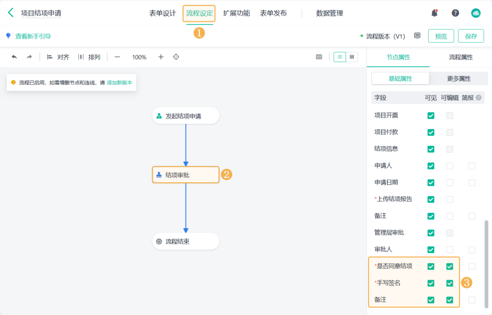Select the 结项审批 approval node
492x315 pixels.
pos(186,174)
